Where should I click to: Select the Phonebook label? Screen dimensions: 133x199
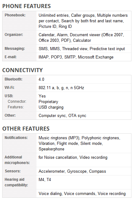pos(15,15)
